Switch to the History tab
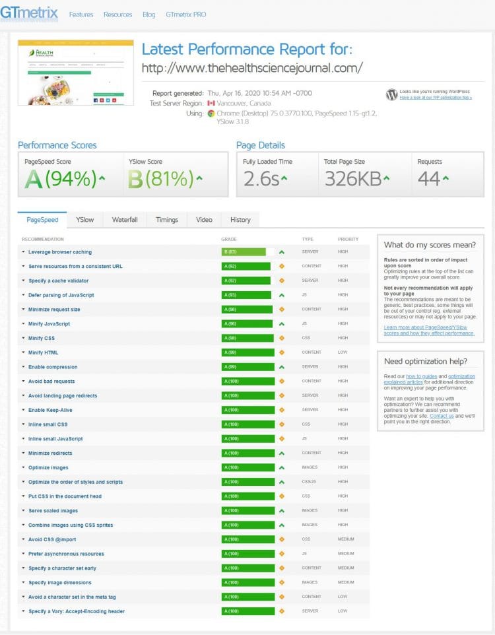Image resolution: width=495 pixels, height=635 pixels. (x=240, y=220)
